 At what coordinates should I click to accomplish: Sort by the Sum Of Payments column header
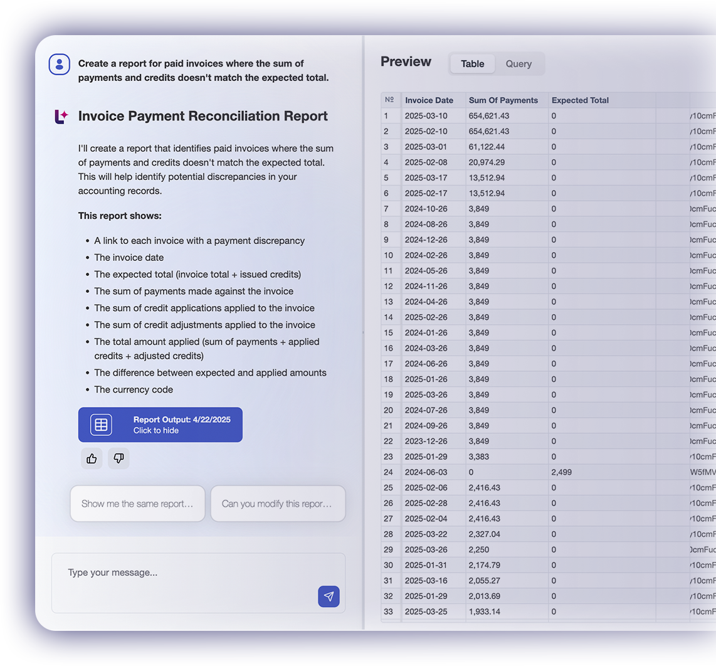(503, 100)
